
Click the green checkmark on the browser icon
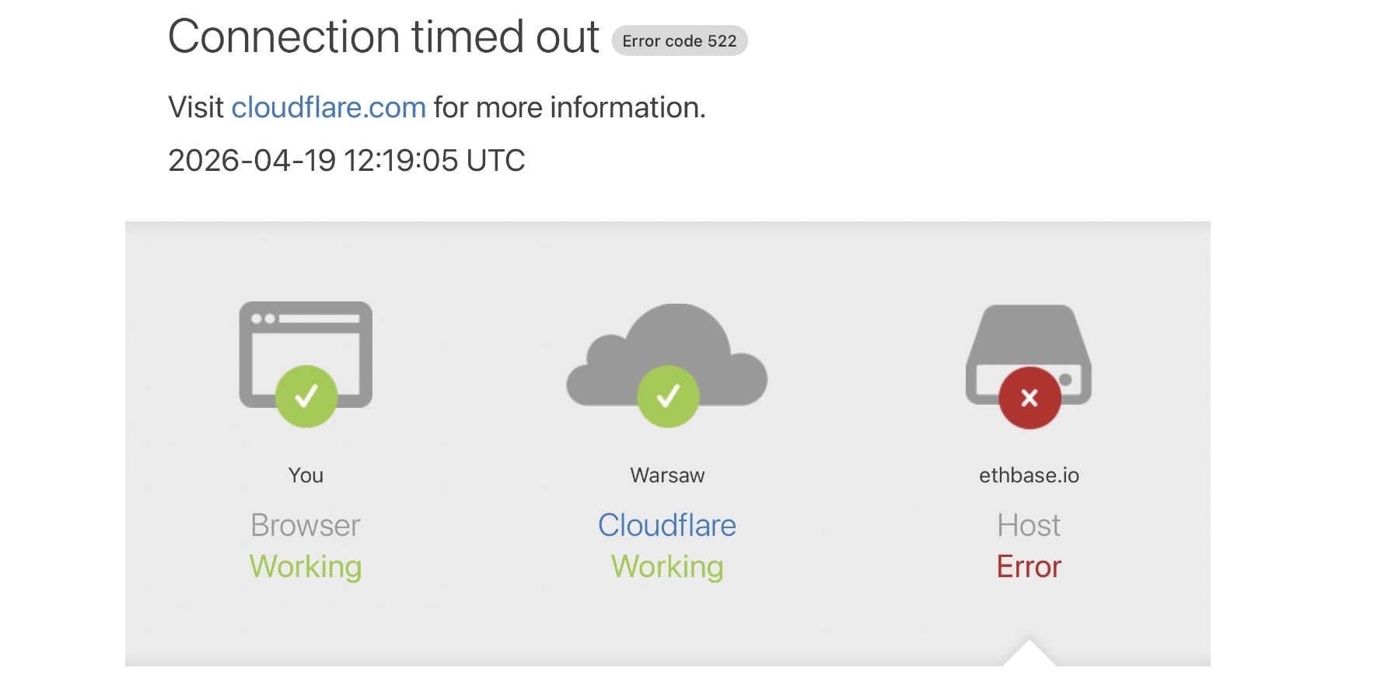[306, 396]
